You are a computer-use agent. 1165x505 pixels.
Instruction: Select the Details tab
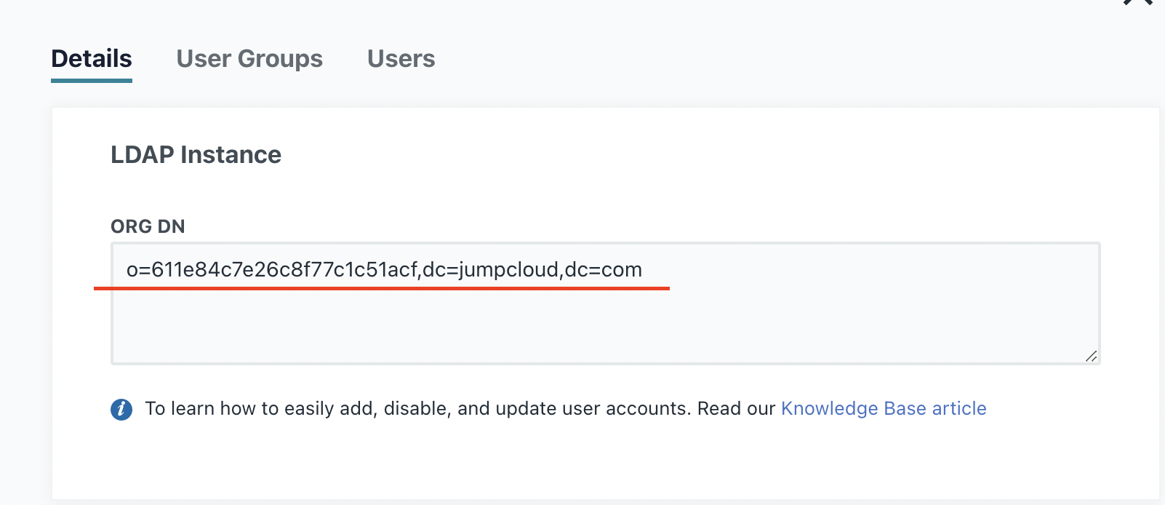tap(92, 59)
